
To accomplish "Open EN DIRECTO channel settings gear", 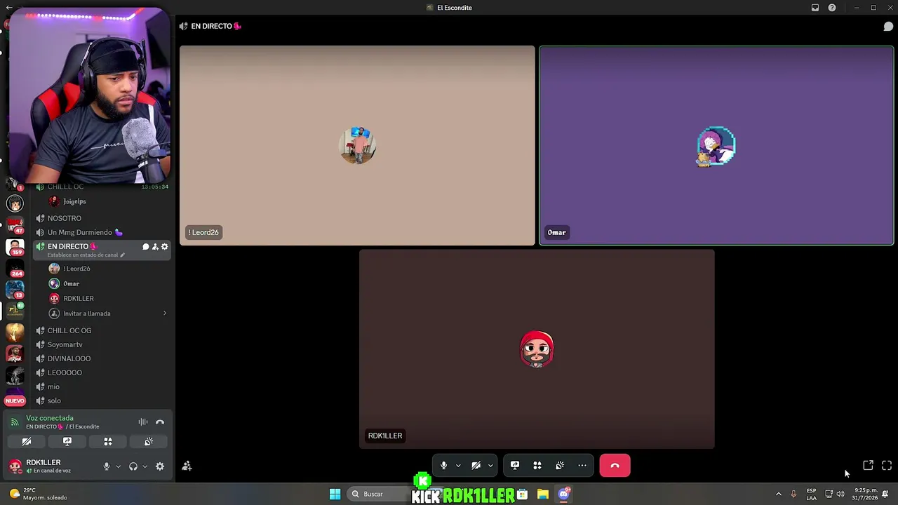I will pos(165,247).
